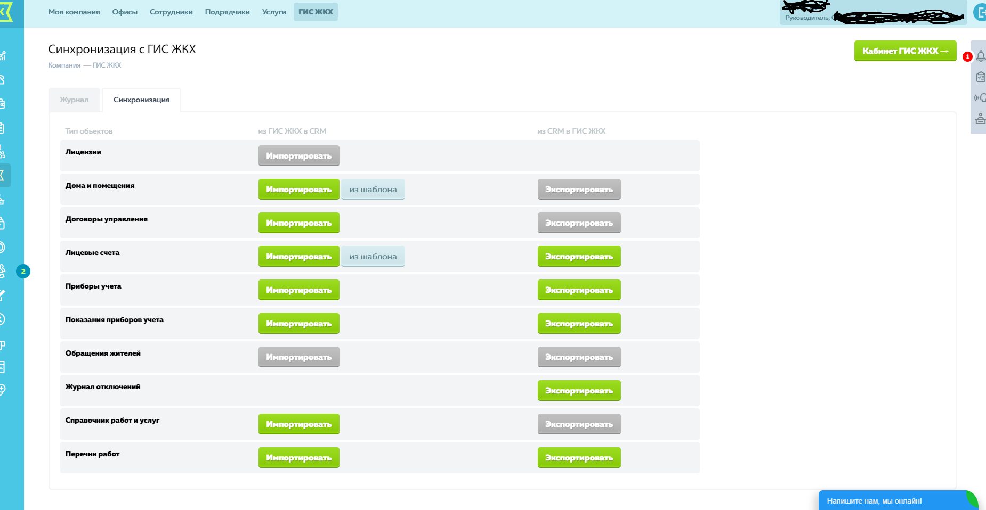Switch to the Журнал tab

74,100
